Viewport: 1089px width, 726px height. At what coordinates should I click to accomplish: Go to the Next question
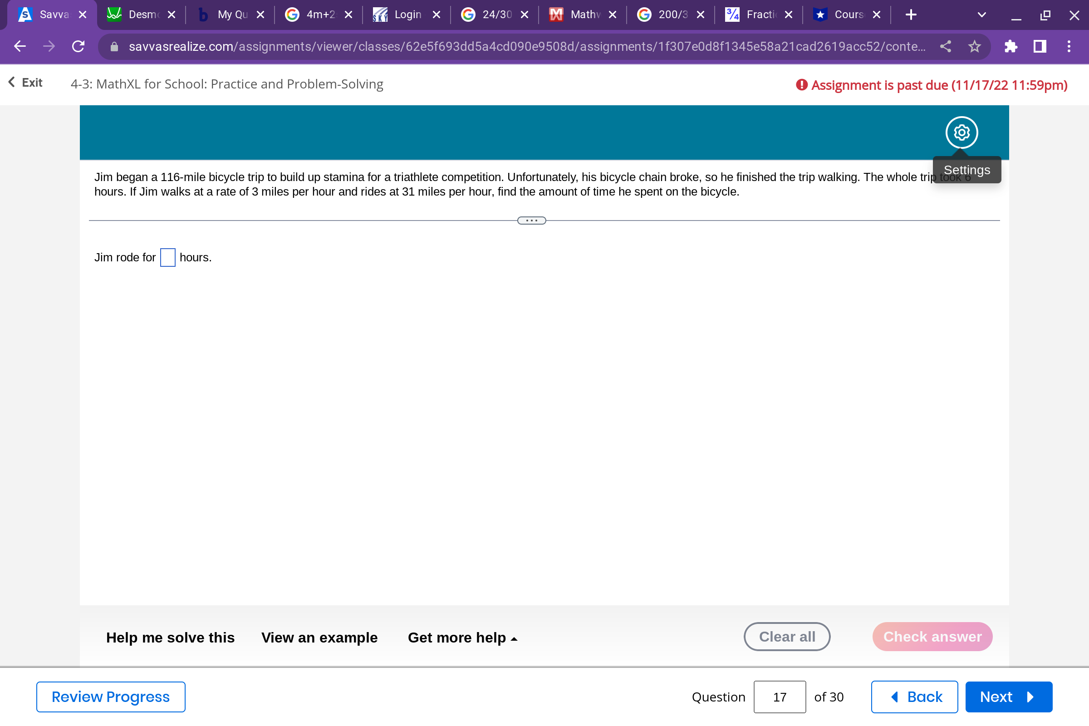[1008, 697]
